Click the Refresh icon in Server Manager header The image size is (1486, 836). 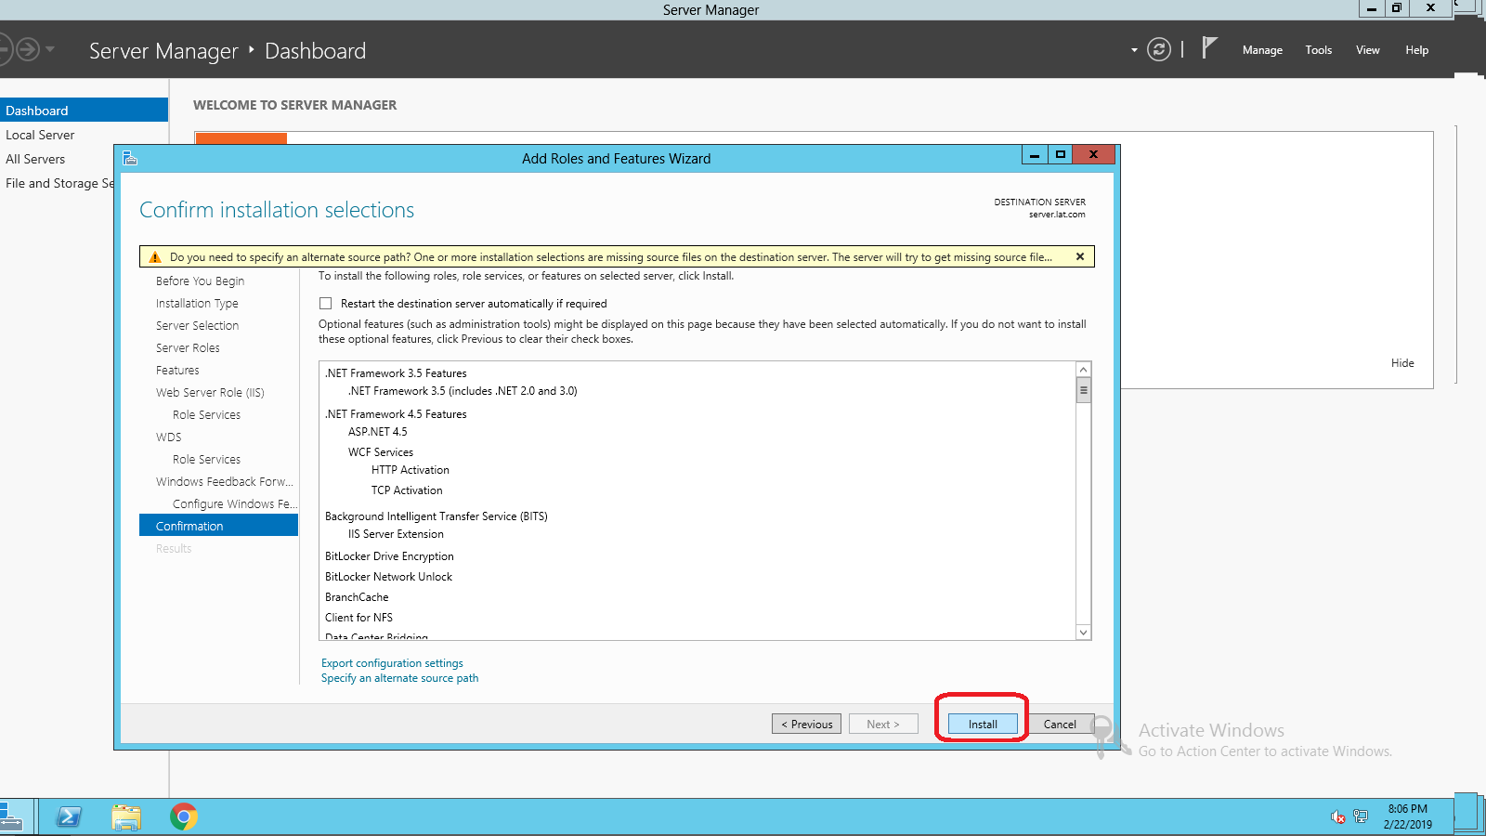[1158, 49]
